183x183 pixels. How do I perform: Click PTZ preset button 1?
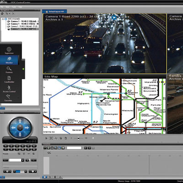click(x=5, y=146)
